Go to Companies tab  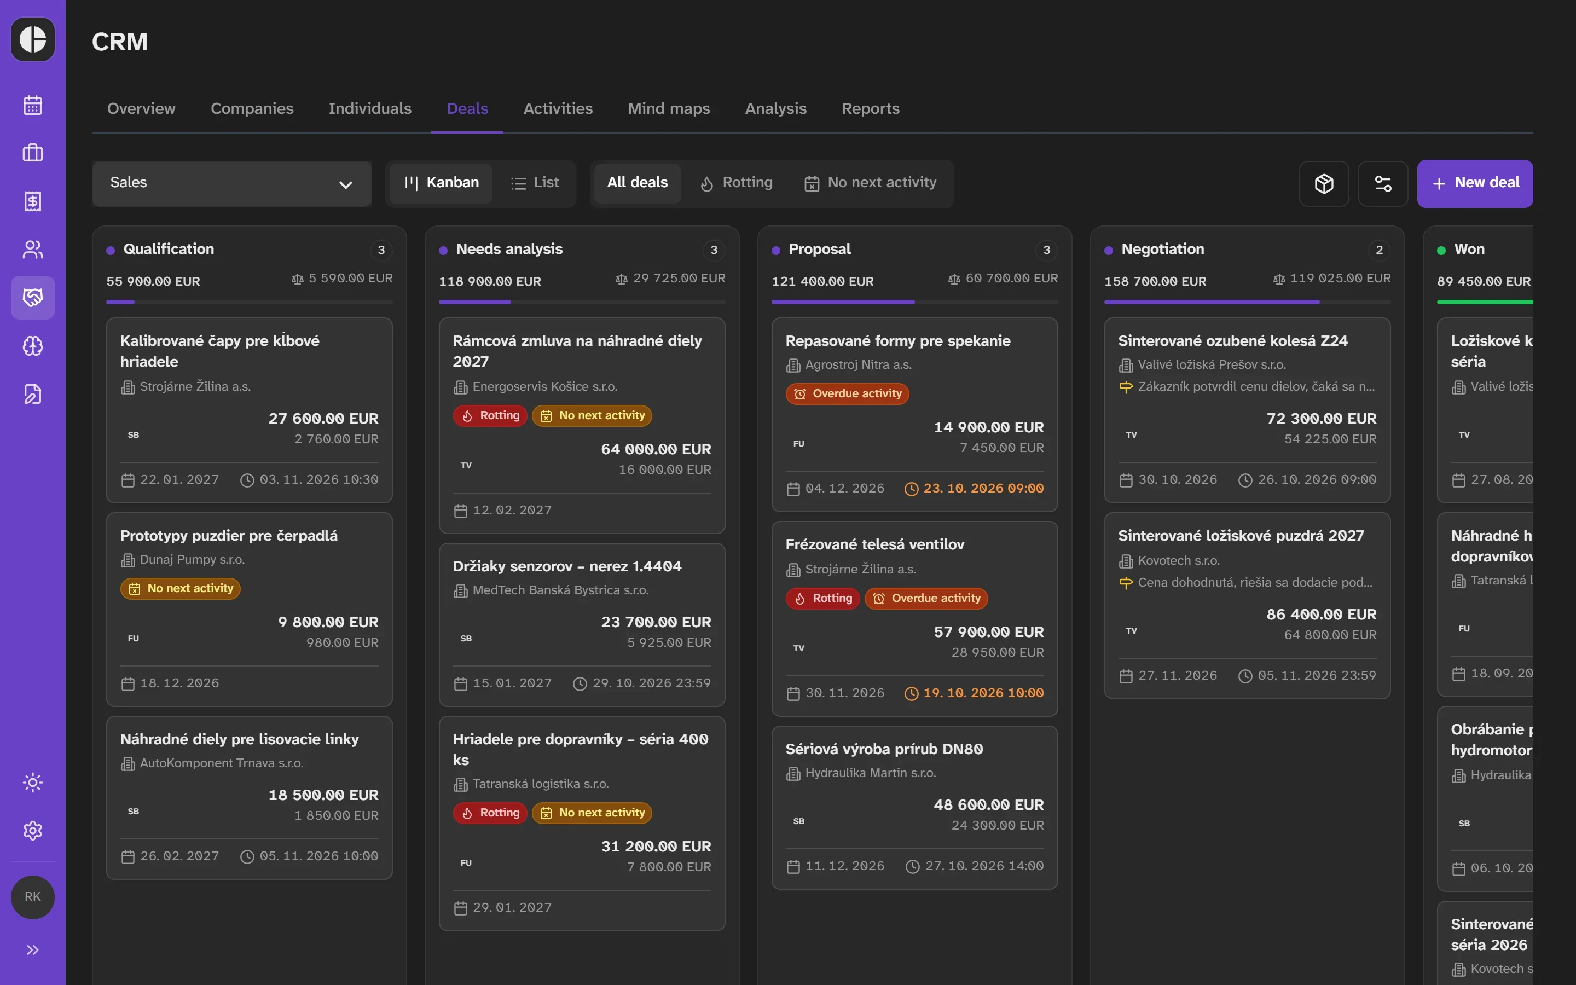pos(252,109)
